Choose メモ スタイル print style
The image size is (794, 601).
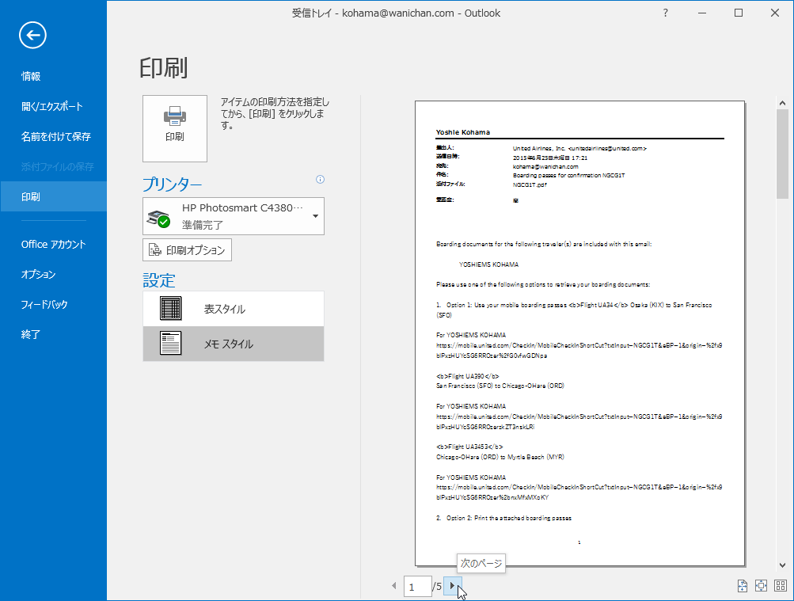[234, 344]
